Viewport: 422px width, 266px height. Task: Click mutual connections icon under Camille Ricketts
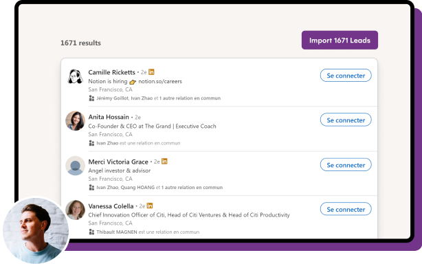(91, 98)
